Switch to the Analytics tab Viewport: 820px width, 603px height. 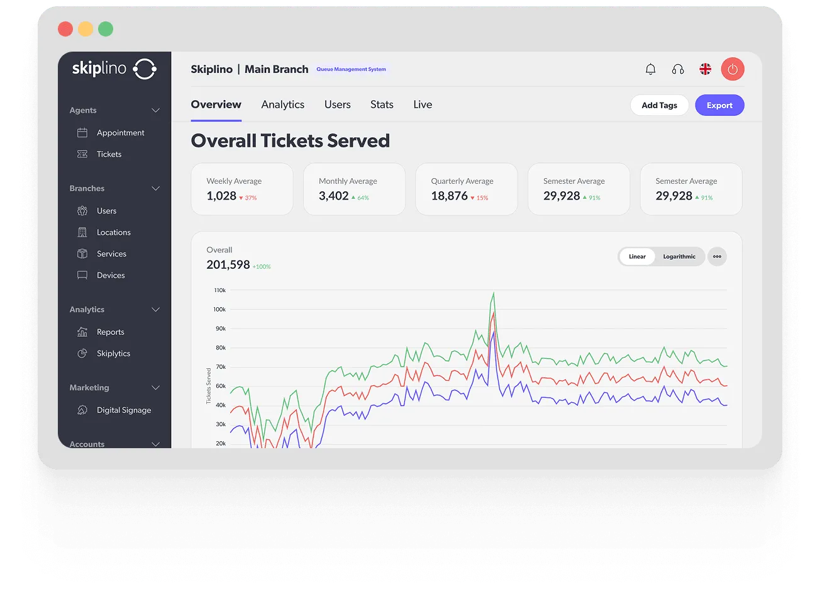[x=283, y=104]
